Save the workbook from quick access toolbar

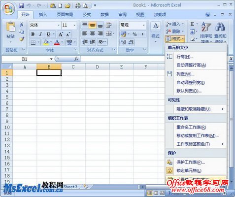pyautogui.click(x=21, y=6)
